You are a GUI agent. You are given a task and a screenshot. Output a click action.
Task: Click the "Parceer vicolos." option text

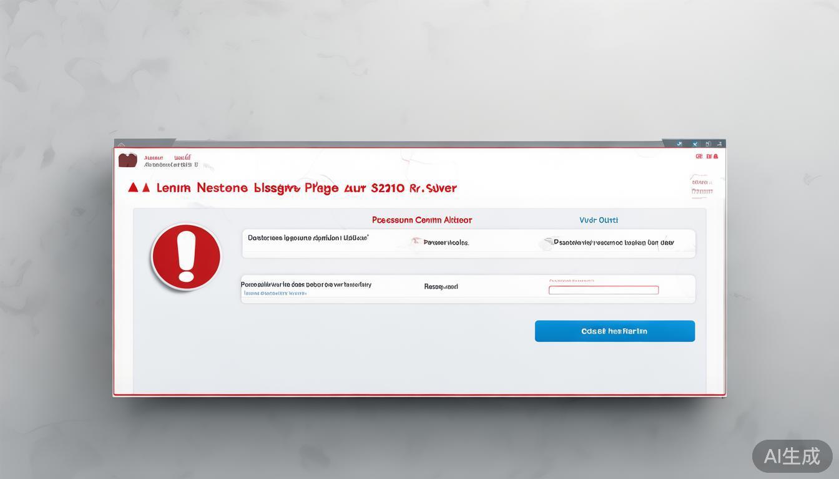pyautogui.click(x=446, y=243)
